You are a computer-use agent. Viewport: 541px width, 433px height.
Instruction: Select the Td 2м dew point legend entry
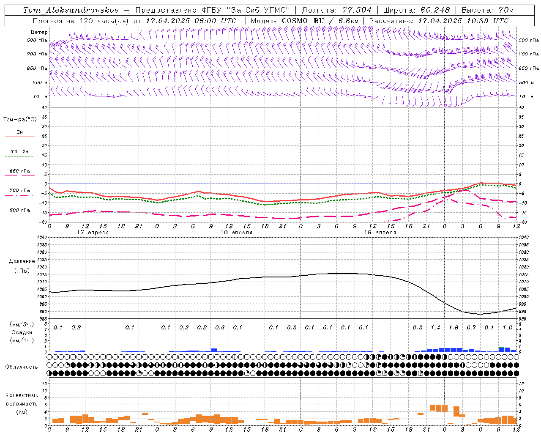(x=20, y=151)
